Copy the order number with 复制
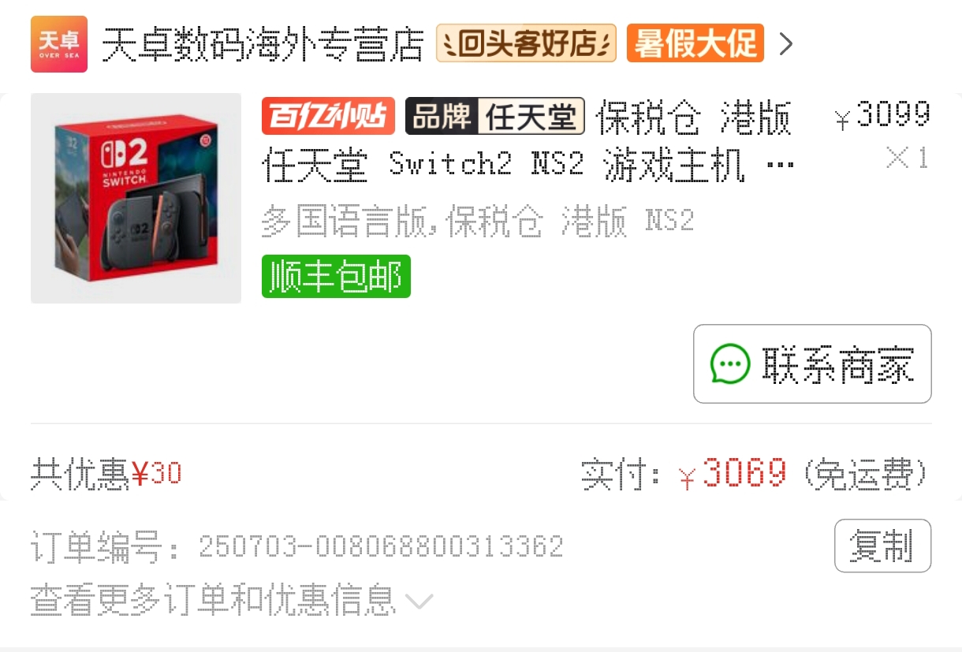Screen dimensions: 962x652 (883, 546)
